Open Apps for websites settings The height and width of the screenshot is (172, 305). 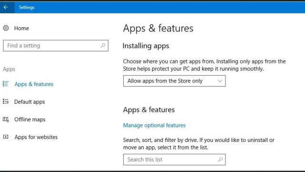36,137
